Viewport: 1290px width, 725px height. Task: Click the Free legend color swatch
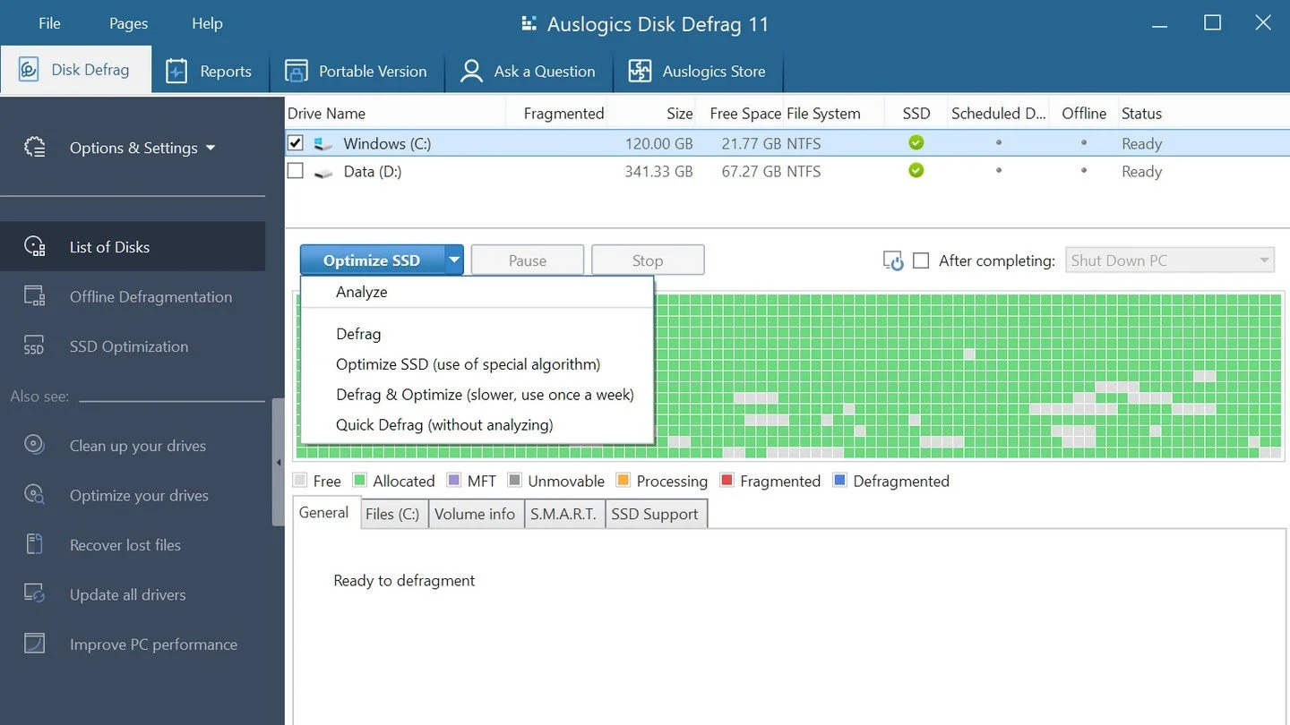coord(300,481)
